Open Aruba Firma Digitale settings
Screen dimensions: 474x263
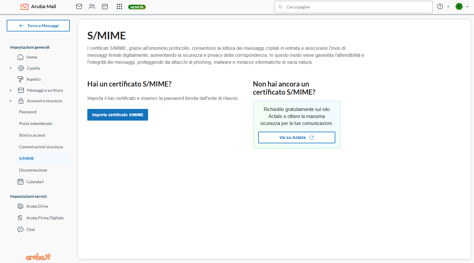45,218
